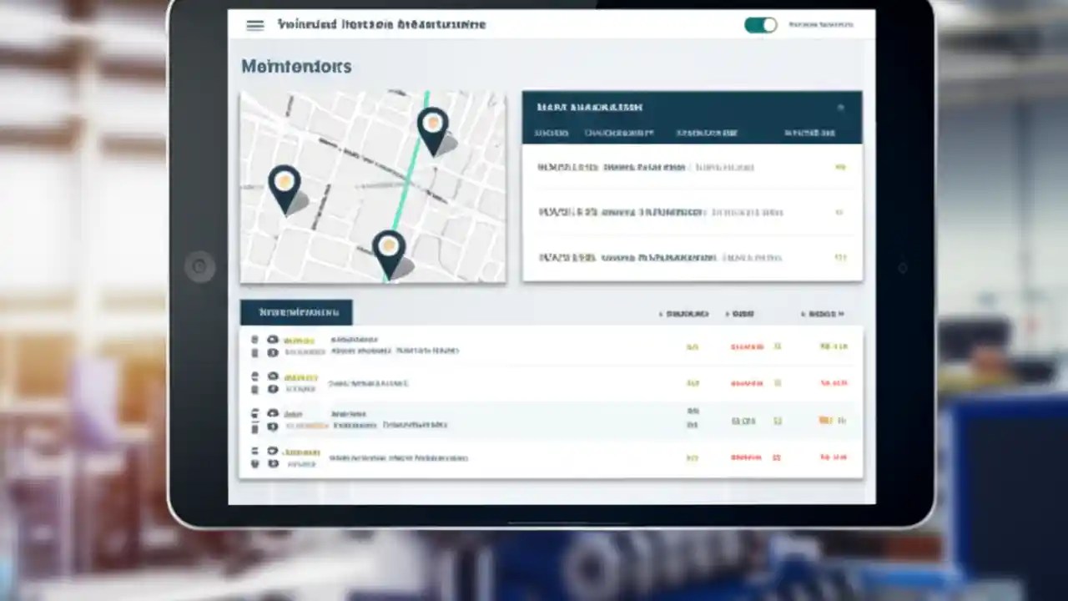
Task: Open the sort dropdown on the middle column header
Action: point(741,315)
